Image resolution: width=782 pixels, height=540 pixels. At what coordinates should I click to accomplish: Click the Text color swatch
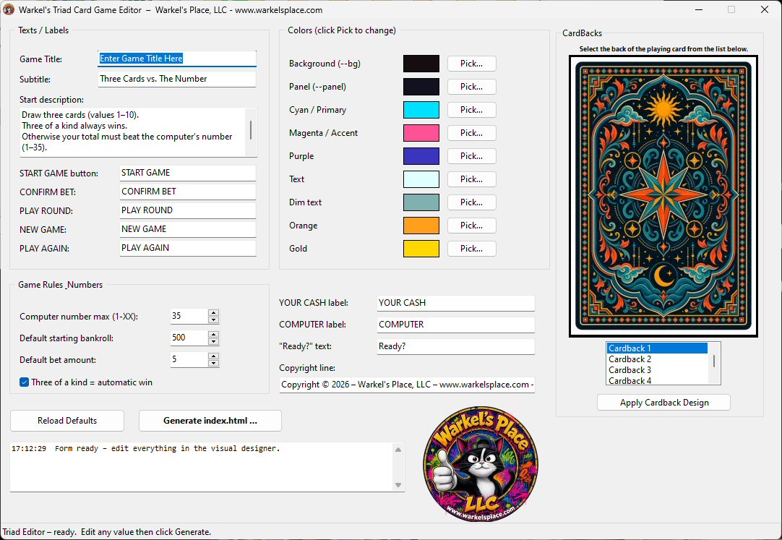tap(421, 179)
